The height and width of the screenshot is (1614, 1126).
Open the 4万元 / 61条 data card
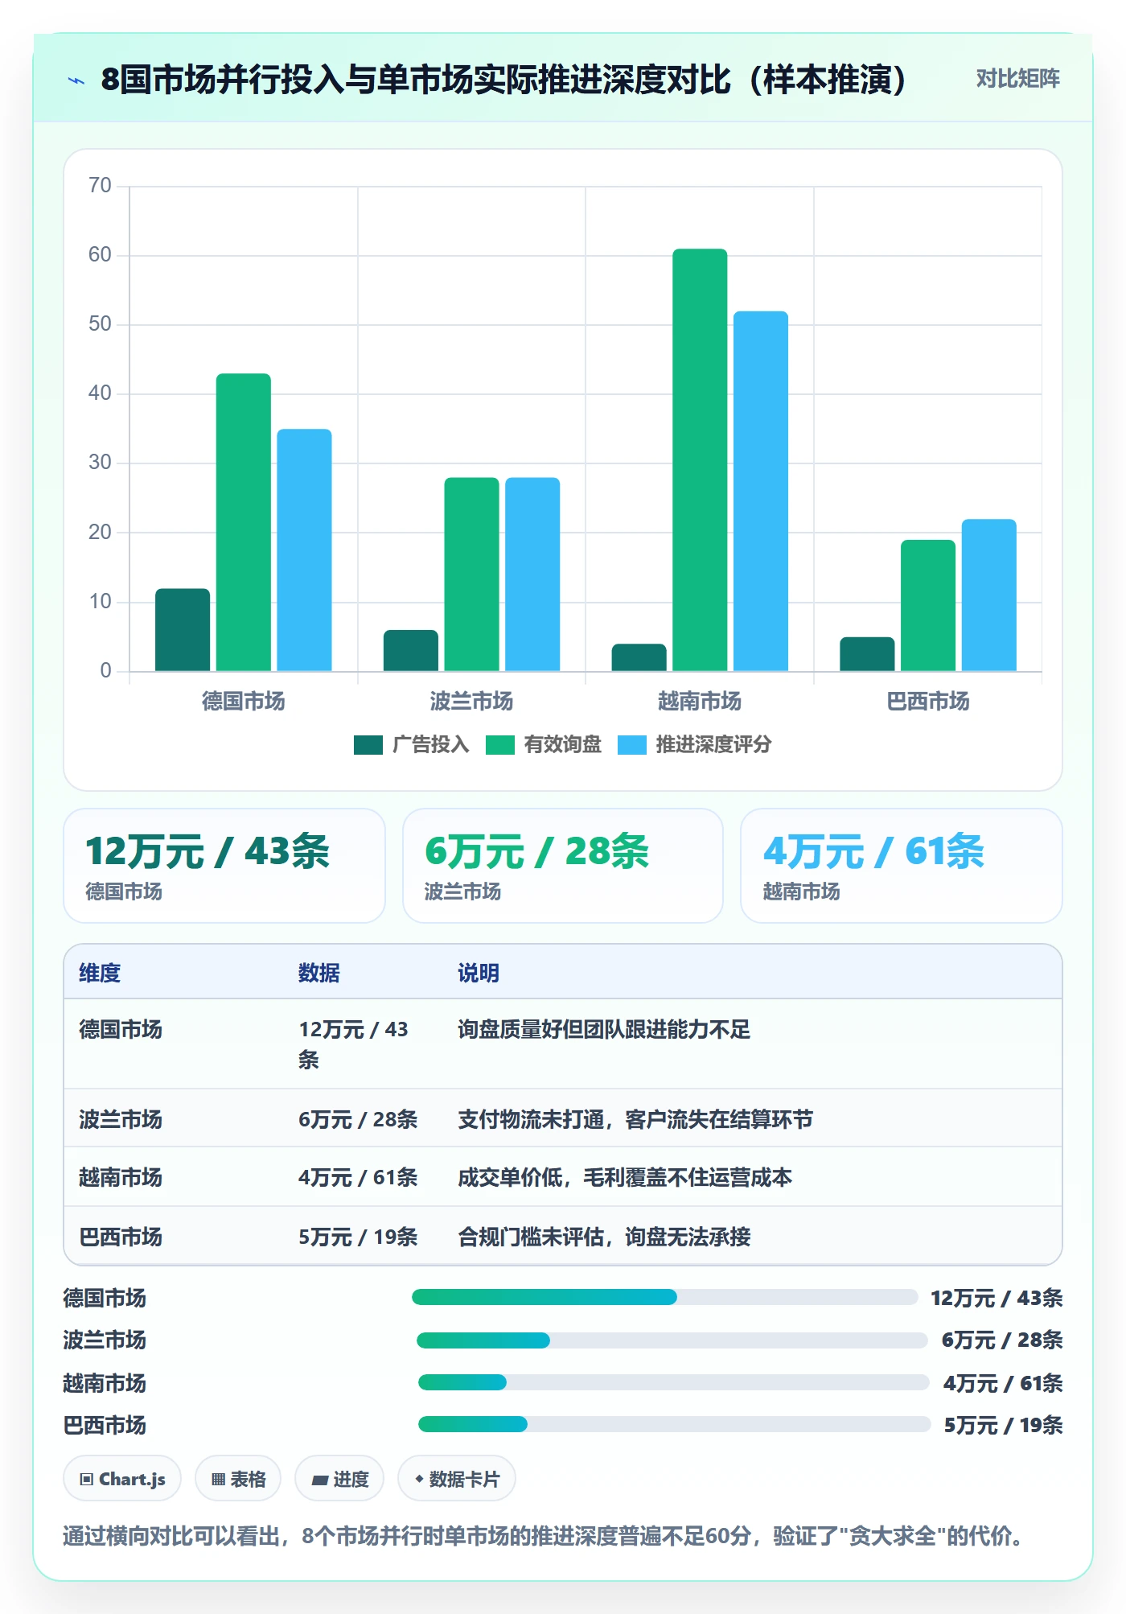click(x=902, y=866)
